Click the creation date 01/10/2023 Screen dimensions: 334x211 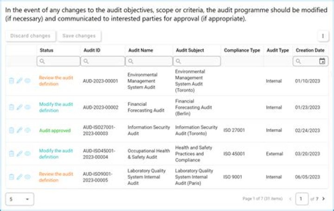[x=308, y=81]
